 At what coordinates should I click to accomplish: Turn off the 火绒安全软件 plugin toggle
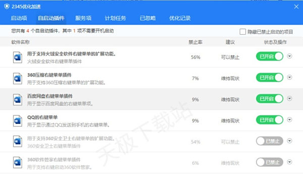click(270, 56)
